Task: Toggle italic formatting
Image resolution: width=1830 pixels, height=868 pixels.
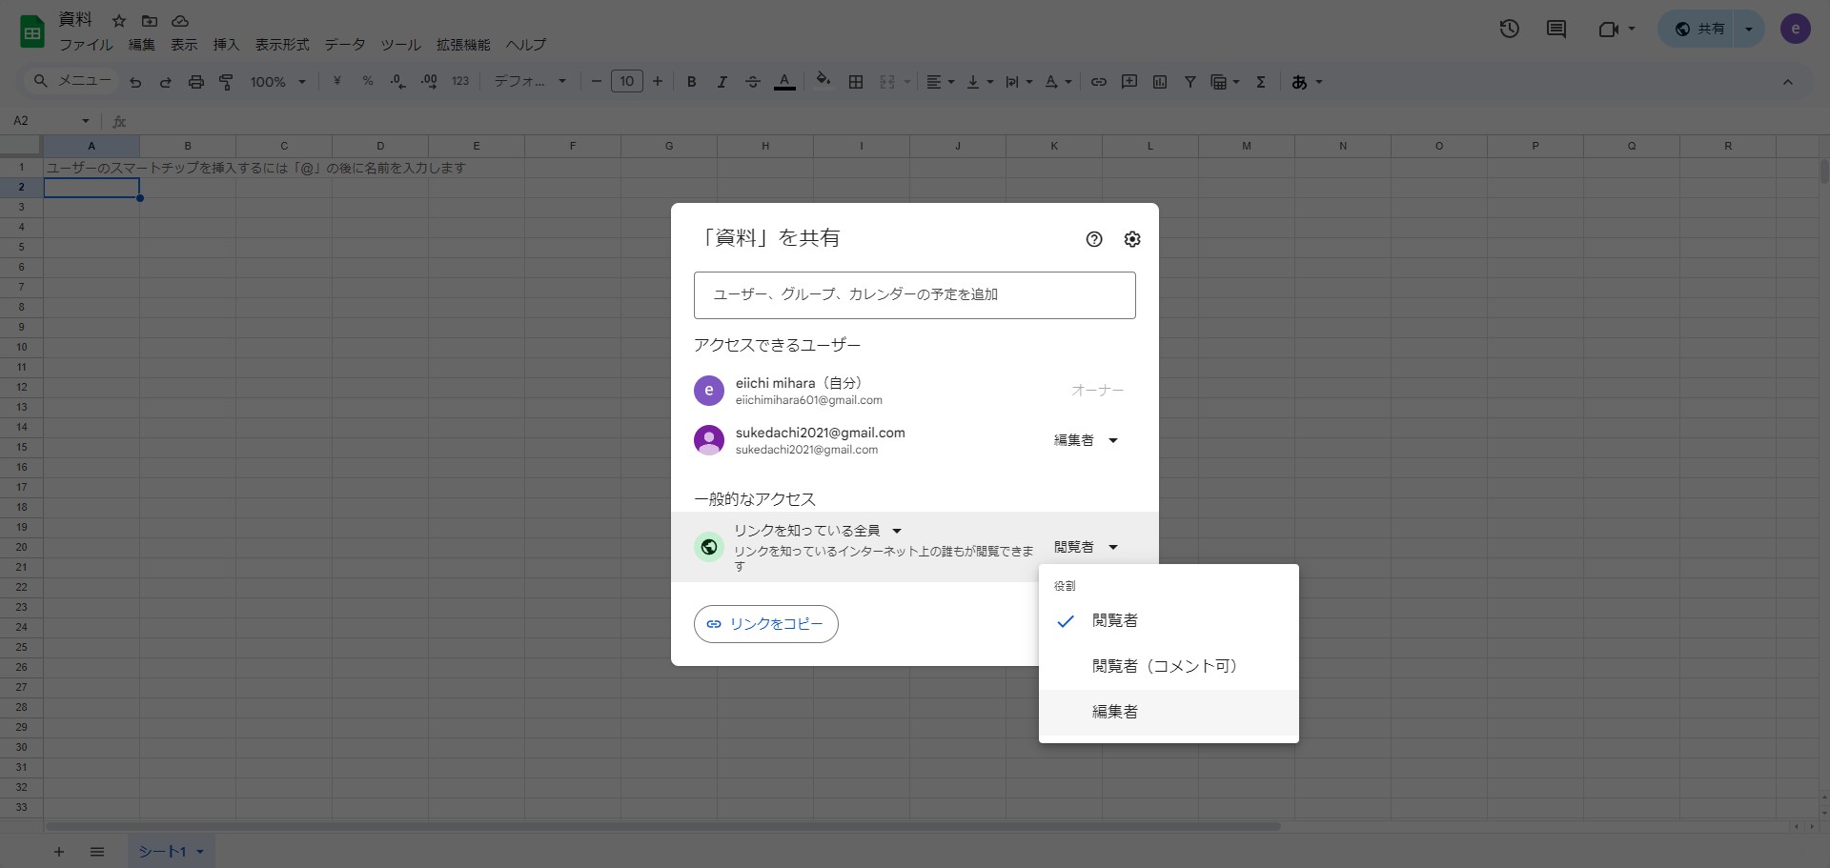Action: pos(722,82)
